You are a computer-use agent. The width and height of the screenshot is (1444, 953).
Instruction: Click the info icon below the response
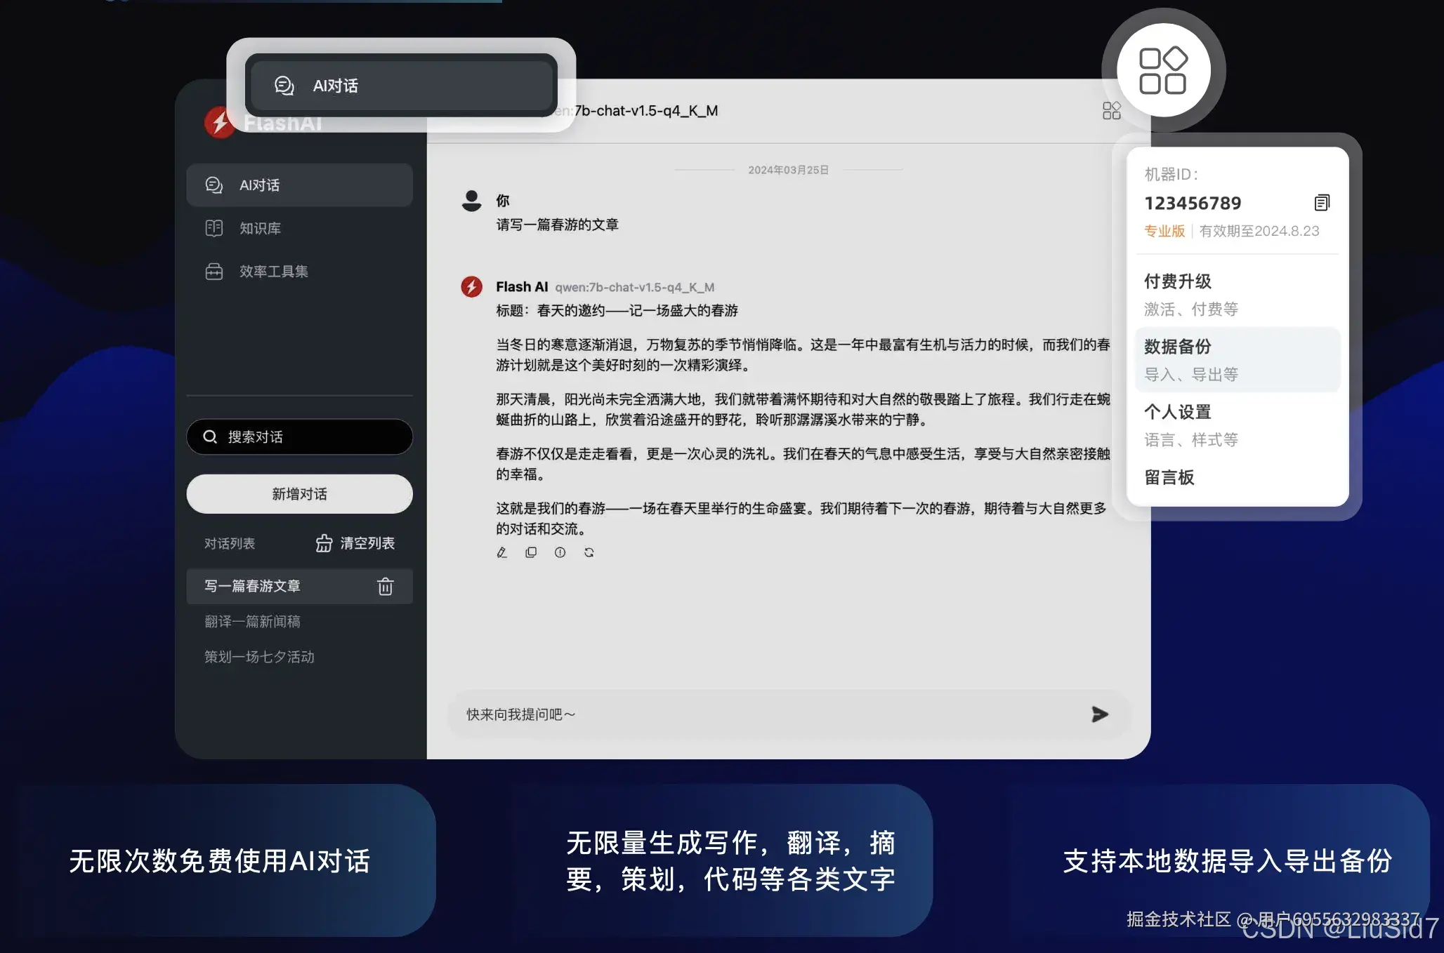(x=560, y=552)
